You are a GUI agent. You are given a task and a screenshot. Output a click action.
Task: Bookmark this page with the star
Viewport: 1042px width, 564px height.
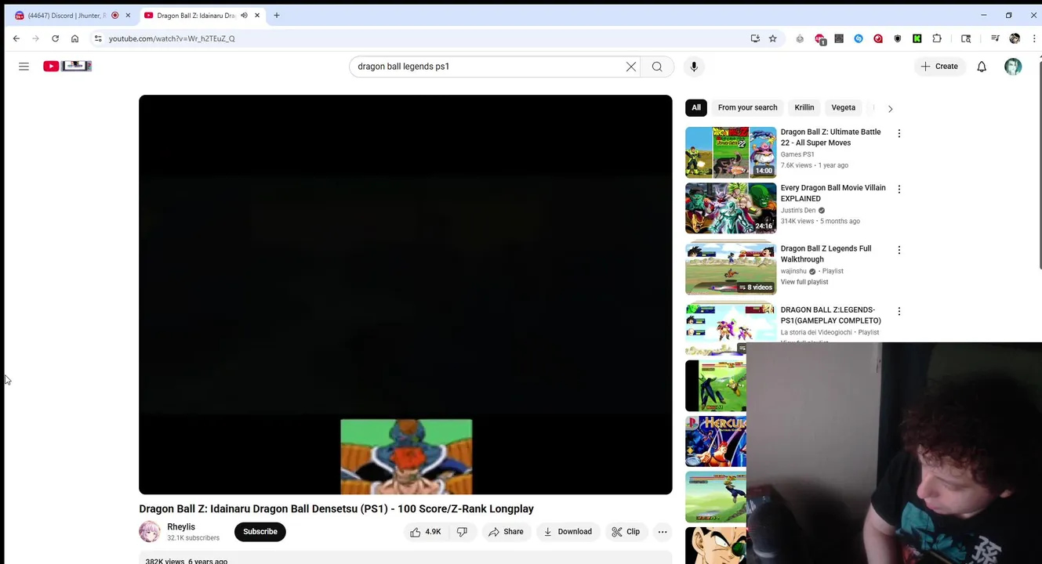[x=772, y=38]
